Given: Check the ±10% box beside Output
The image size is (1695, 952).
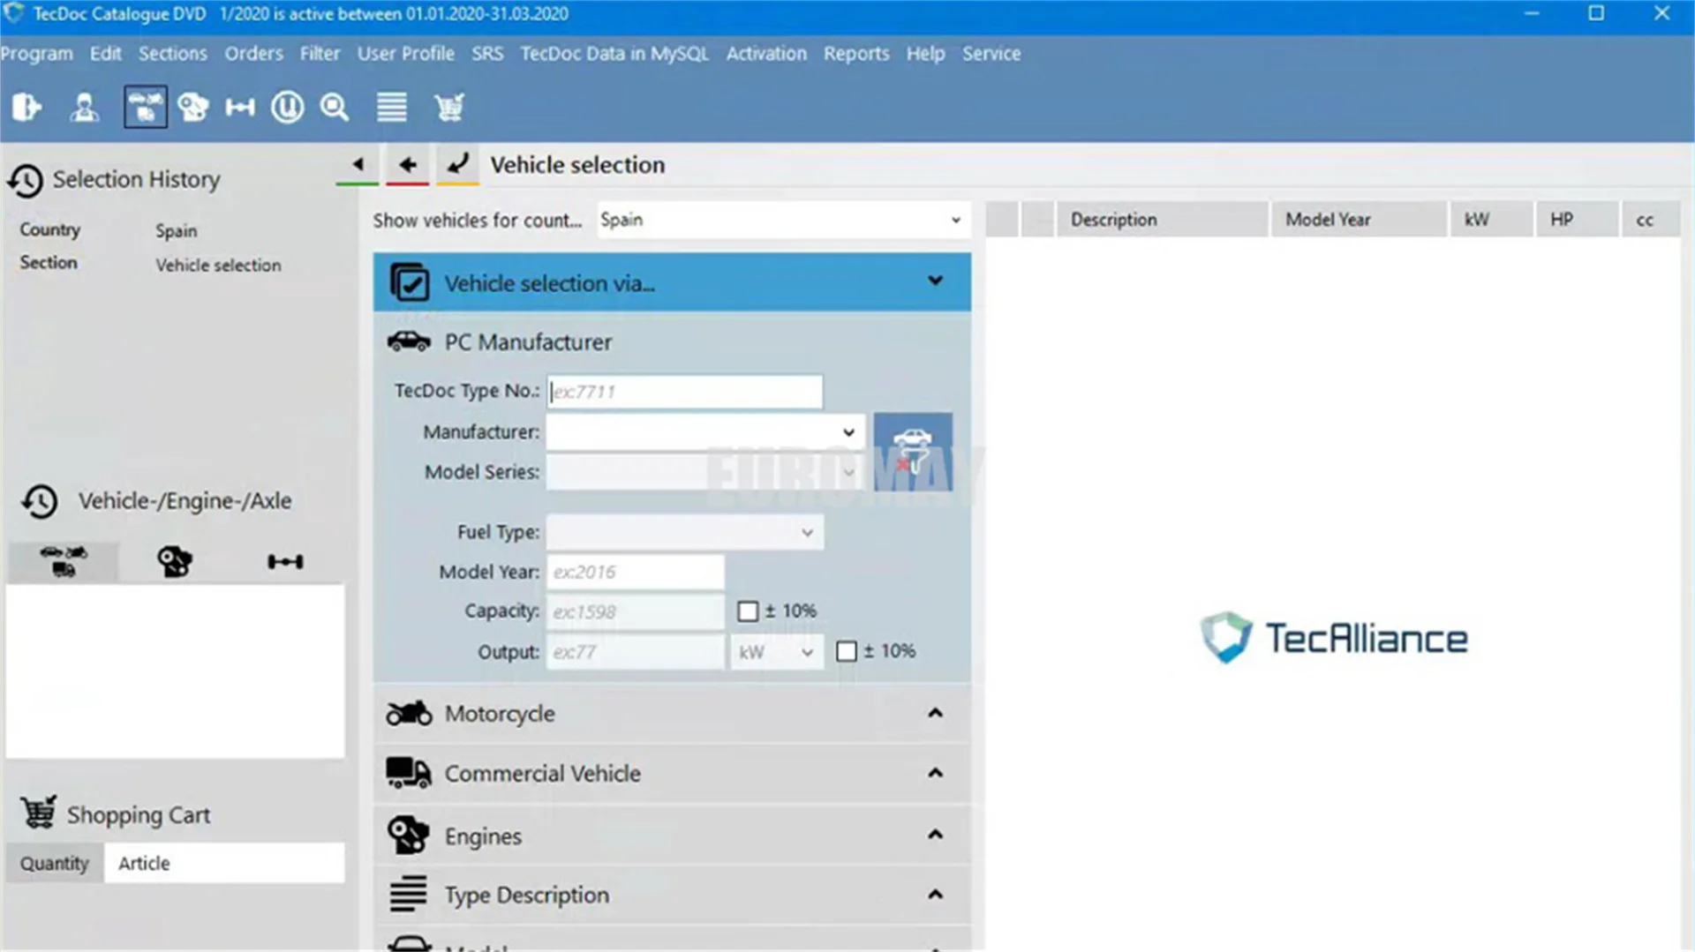Looking at the screenshot, I should 847,651.
